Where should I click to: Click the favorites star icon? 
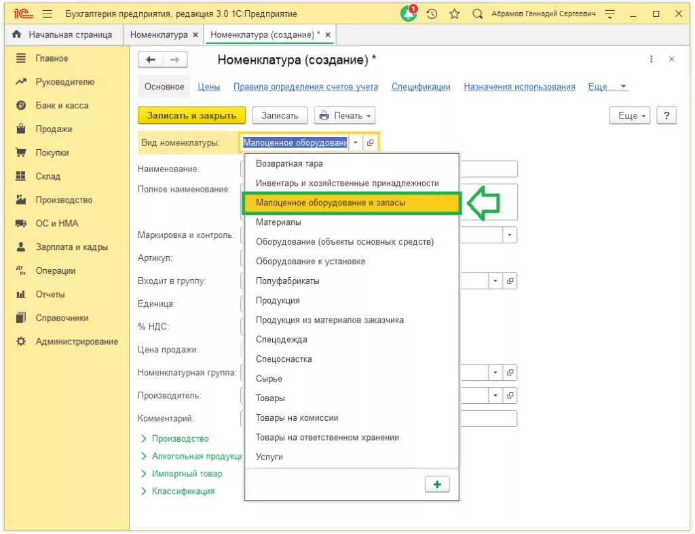[454, 14]
